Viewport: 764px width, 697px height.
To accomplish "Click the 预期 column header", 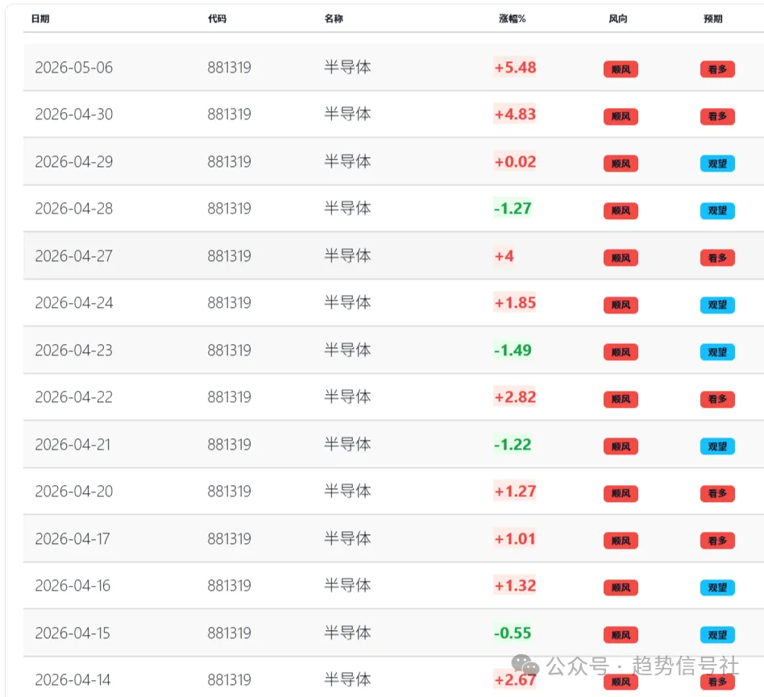I will tap(713, 19).
